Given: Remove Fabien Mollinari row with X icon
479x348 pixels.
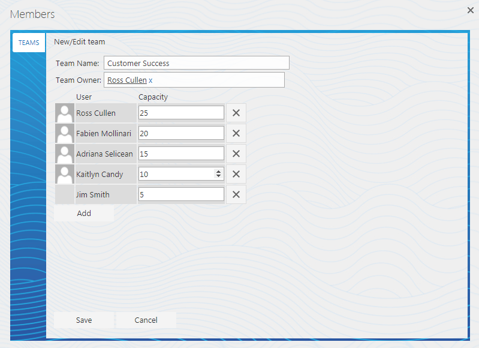Looking at the screenshot, I should [236, 133].
